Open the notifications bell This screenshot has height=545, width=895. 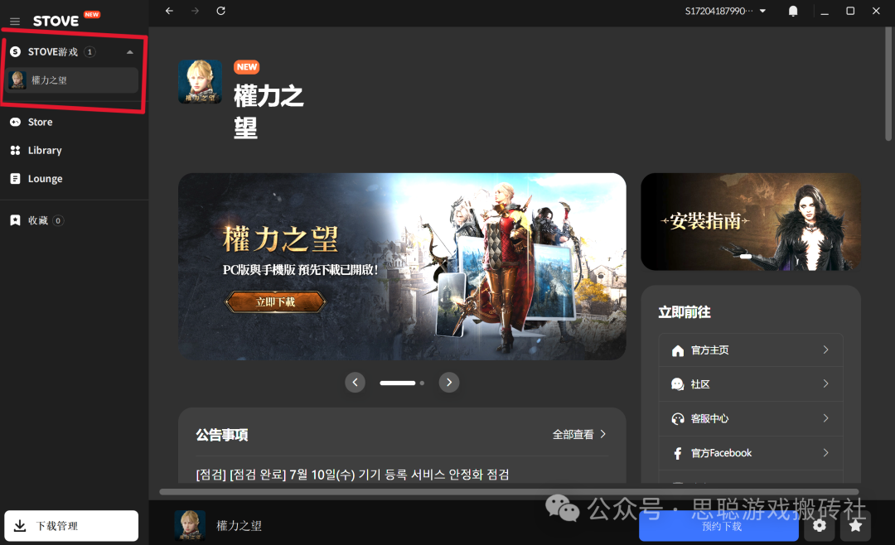tap(793, 11)
